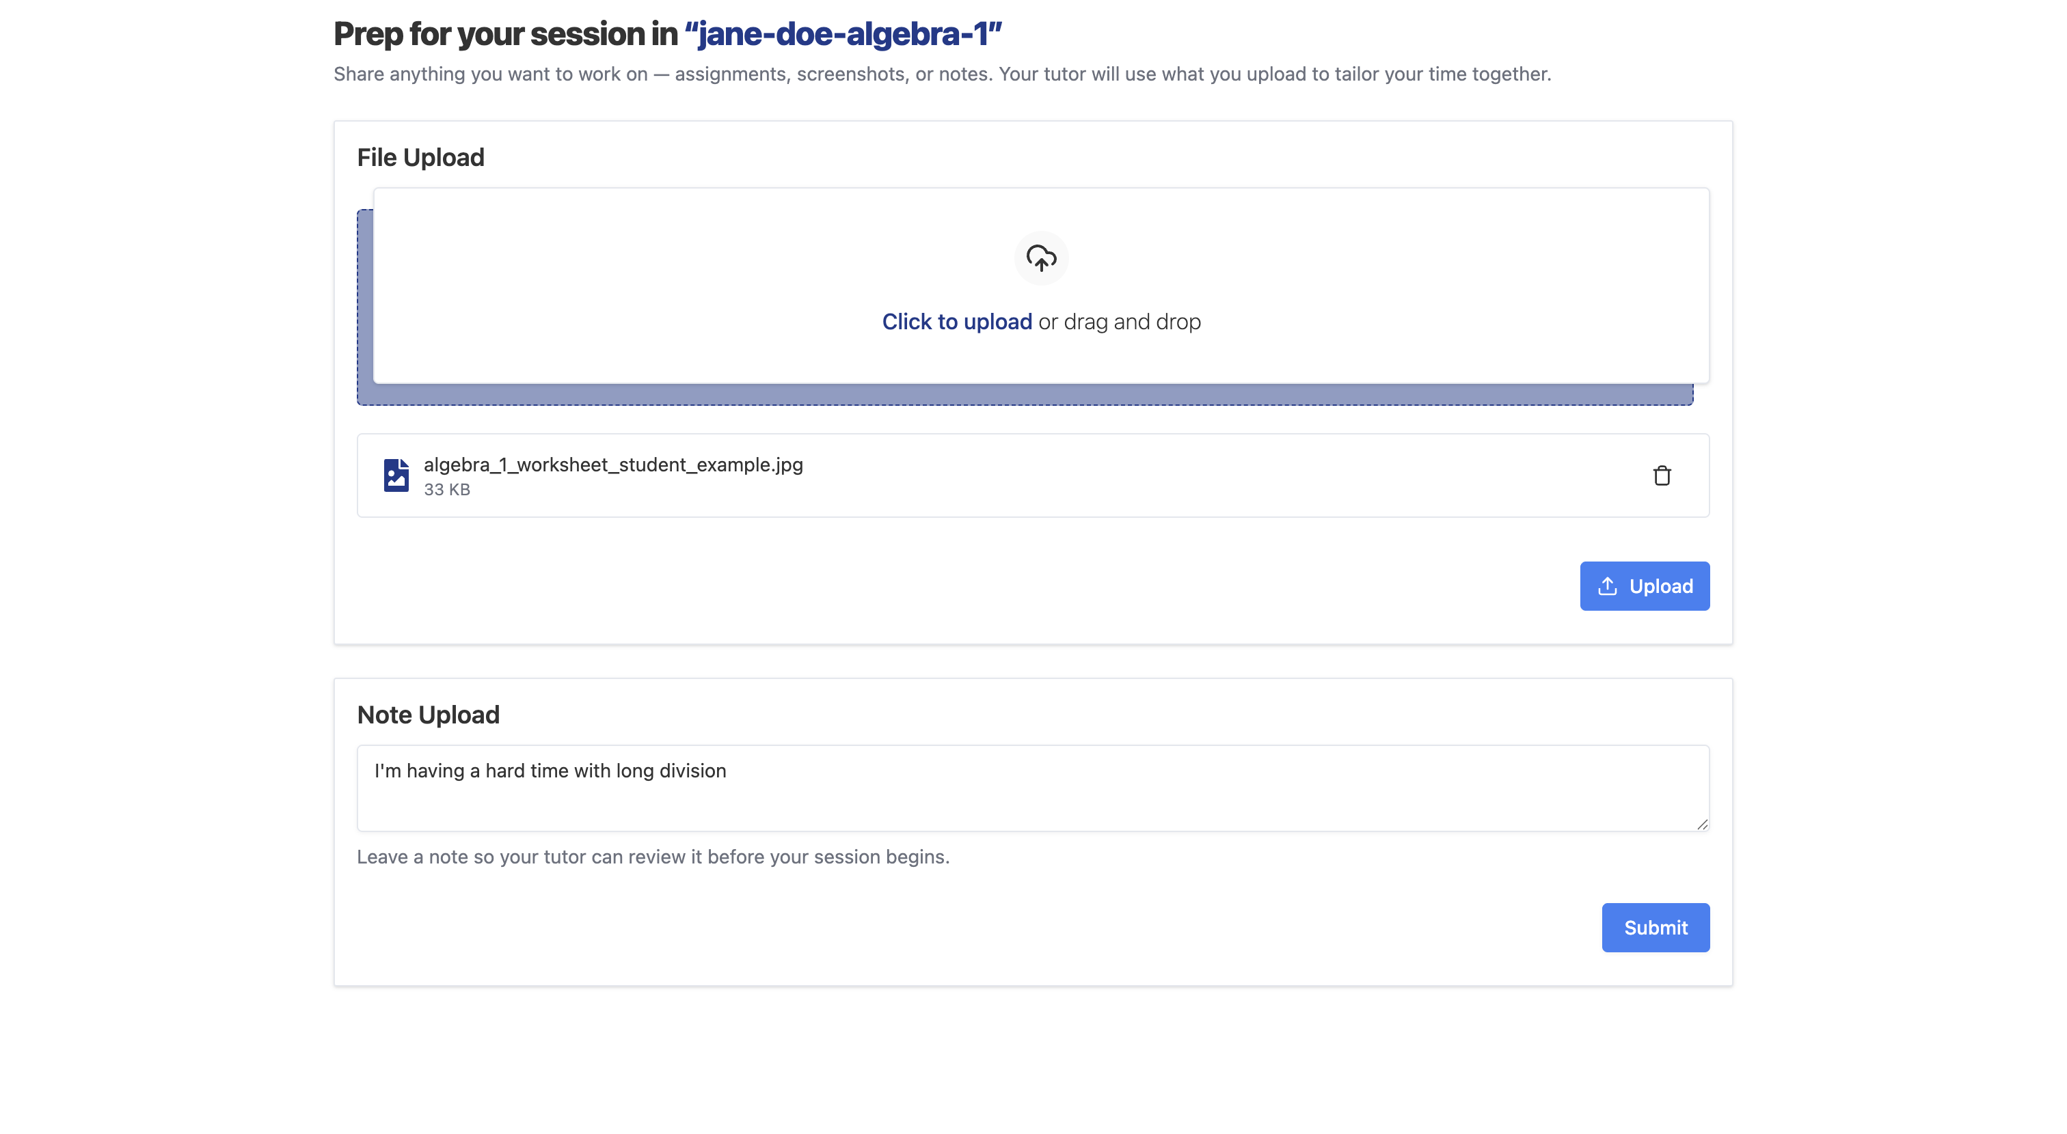The height and width of the screenshot is (1134, 2067).
Task: Click the image file icon next to the worksheet
Action: tap(396, 475)
